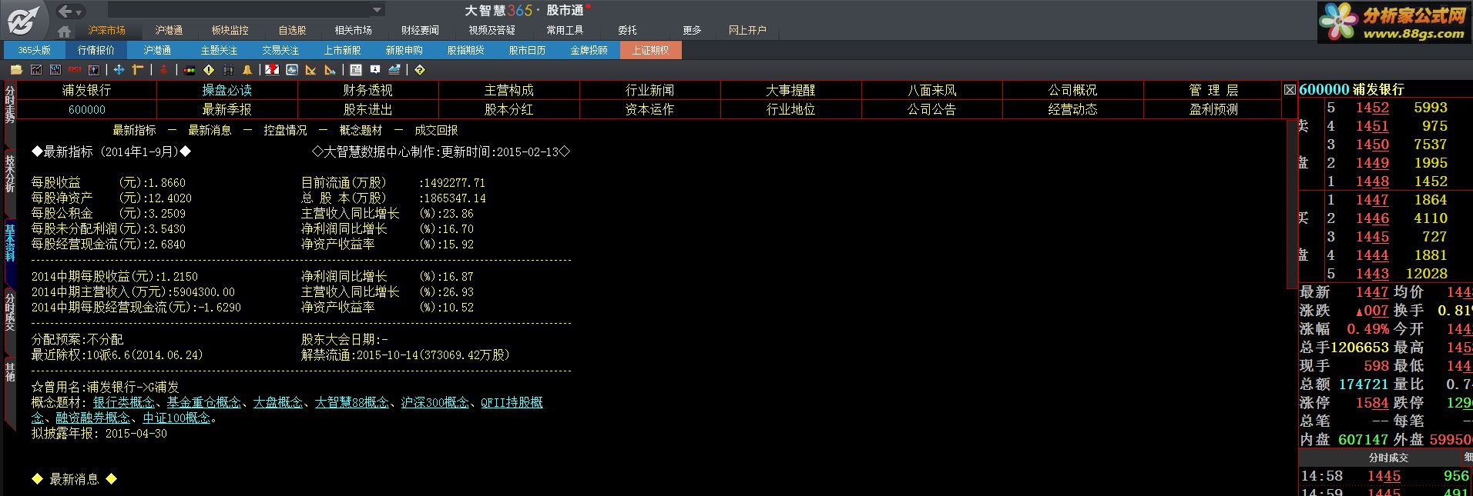Open the 常用工具 menu
The height and width of the screenshot is (496, 1473).
click(565, 31)
